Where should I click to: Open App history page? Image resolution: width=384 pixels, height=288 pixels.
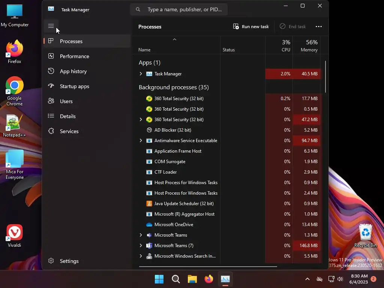pos(87,71)
